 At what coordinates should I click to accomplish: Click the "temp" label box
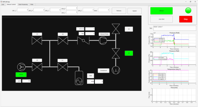(91, 82)
